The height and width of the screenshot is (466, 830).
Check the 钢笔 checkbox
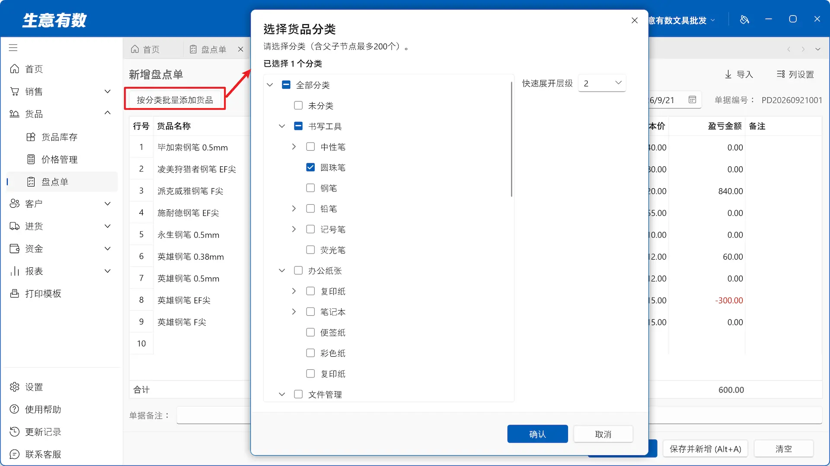pyautogui.click(x=310, y=188)
